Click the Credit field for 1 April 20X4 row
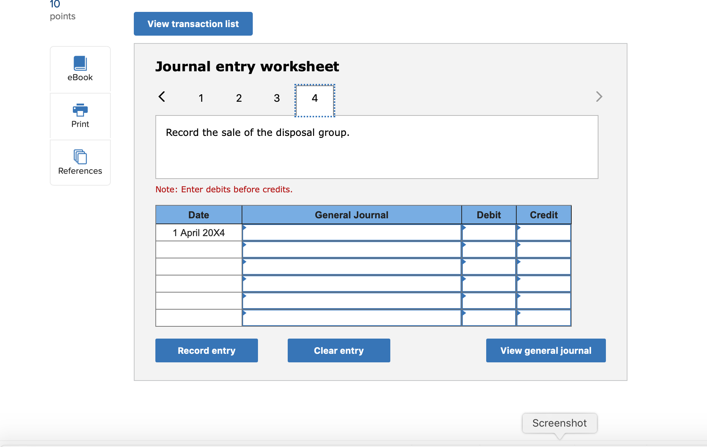 [x=544, y=233]
